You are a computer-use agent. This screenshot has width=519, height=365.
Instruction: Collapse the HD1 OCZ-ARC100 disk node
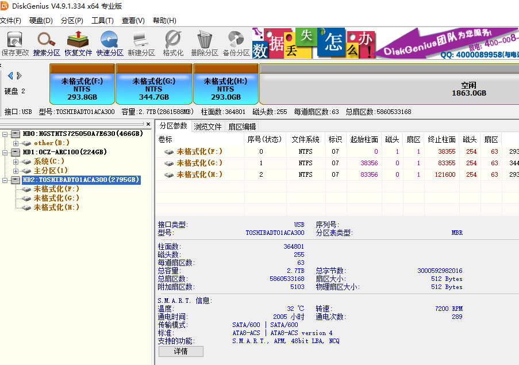5,153
